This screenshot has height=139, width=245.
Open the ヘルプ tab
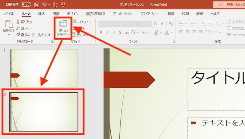tap(215, 14)
